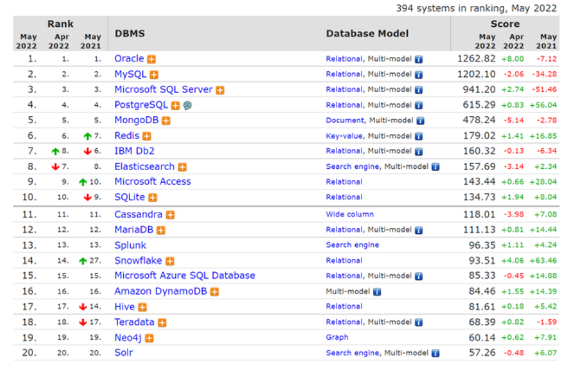Click the IBM Db2 link

click(134, 151)
